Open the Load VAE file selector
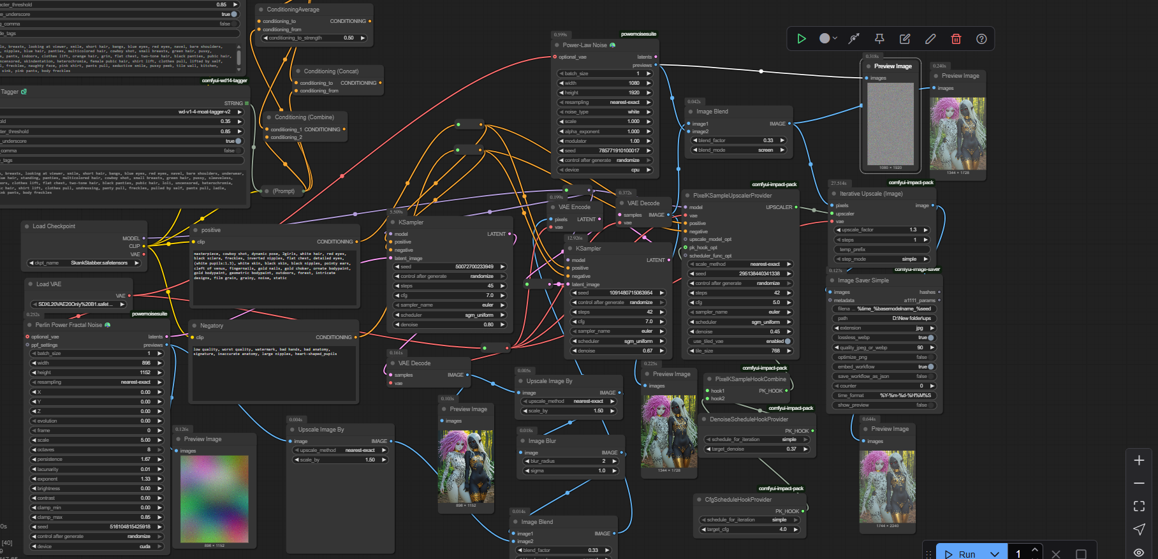This screenshot has width=1158, height=559. point(78,304)
